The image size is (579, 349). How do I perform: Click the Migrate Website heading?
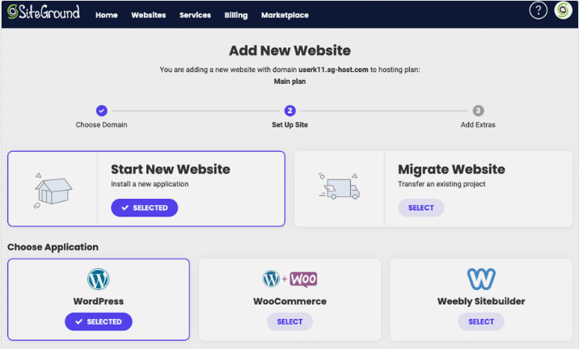pyautogui.click(x=451, y=170)
